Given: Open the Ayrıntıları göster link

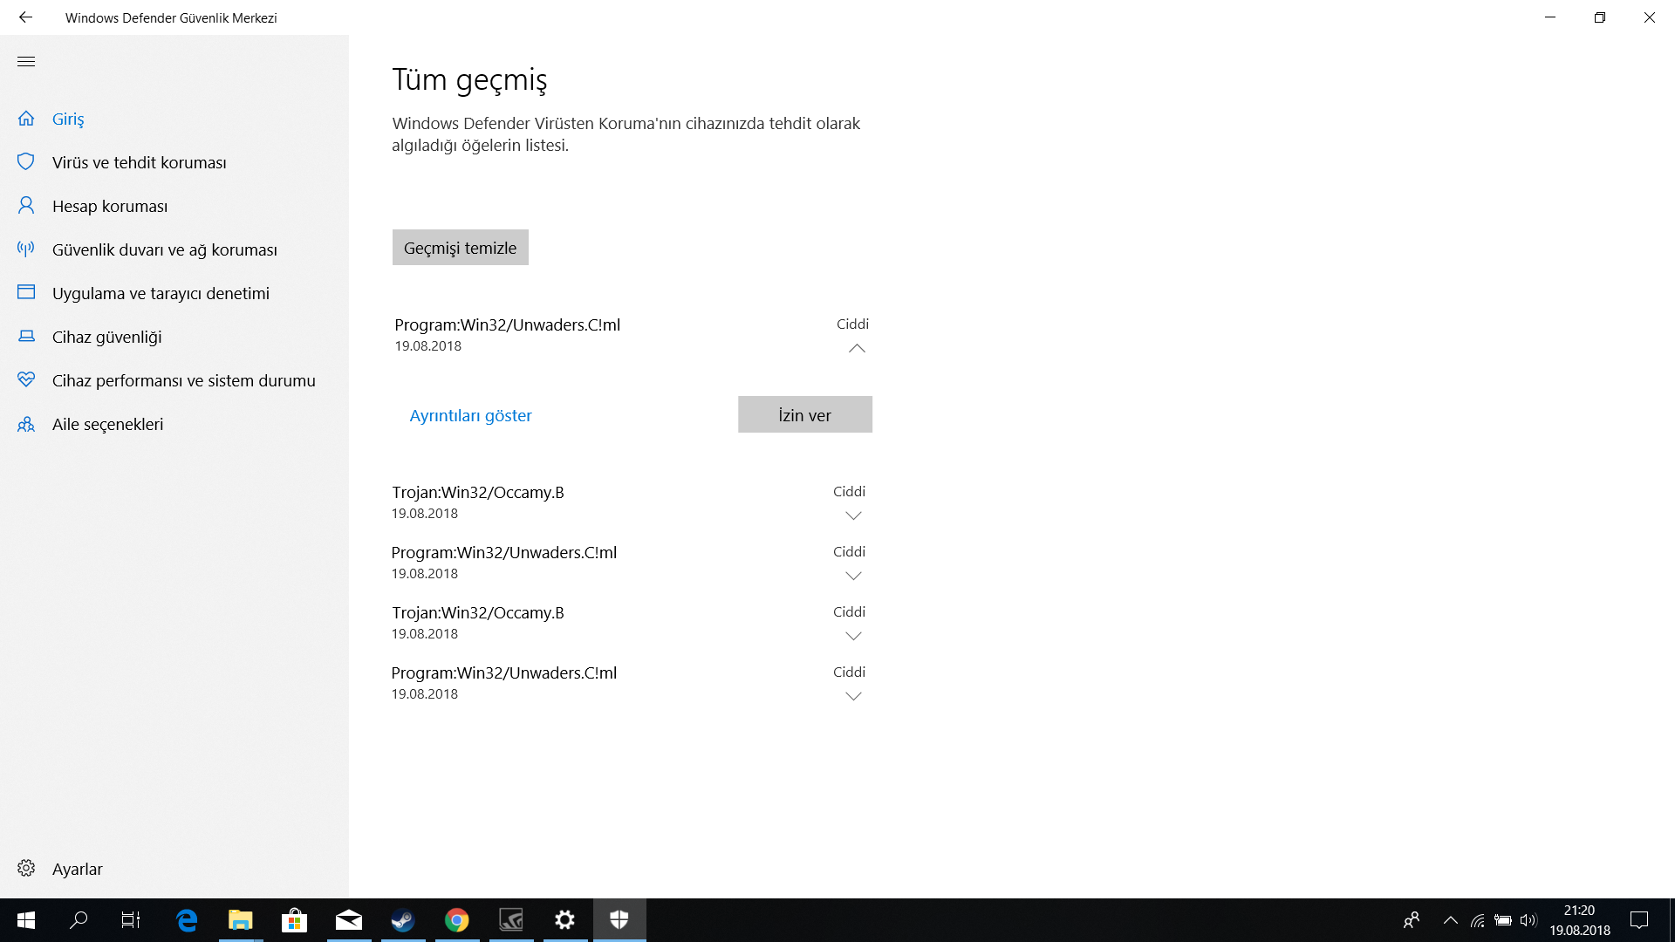Looking at the screenshot, I should 471,415.
